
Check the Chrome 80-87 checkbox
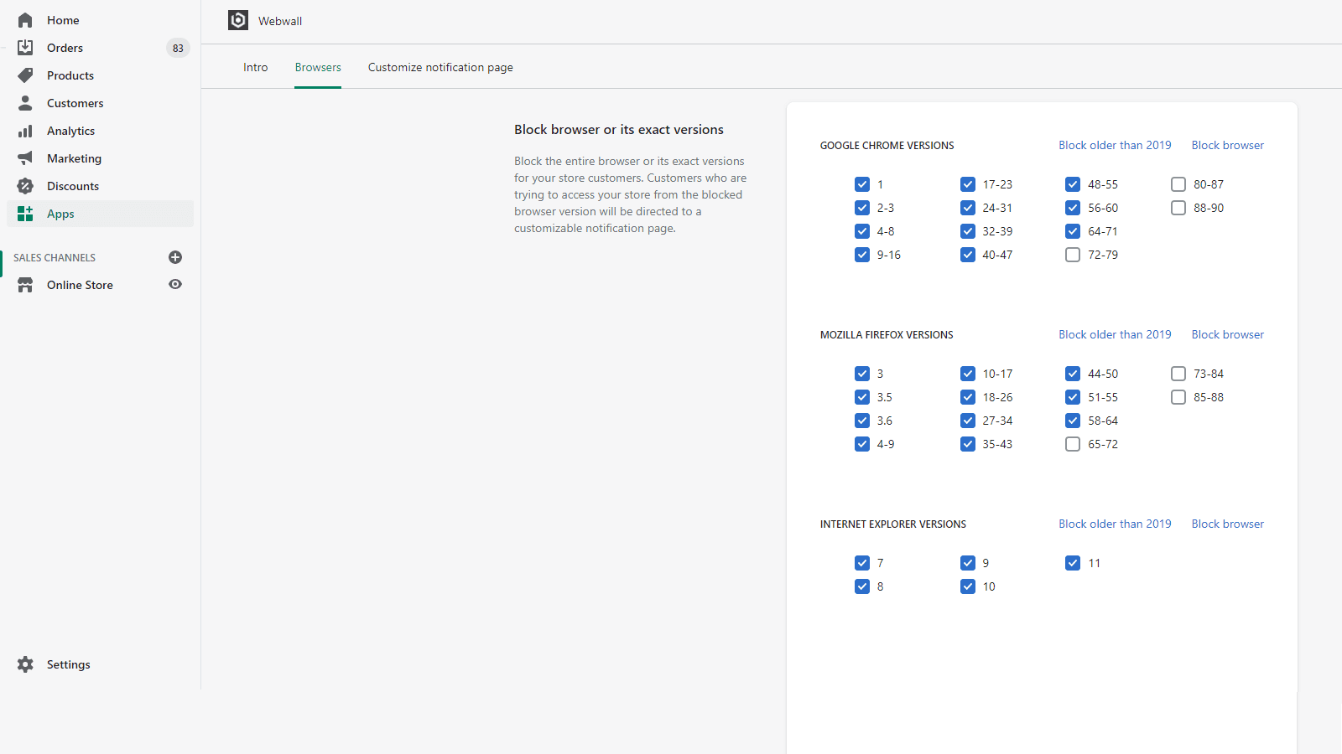pyautogui.click(x=1178, y=183)
